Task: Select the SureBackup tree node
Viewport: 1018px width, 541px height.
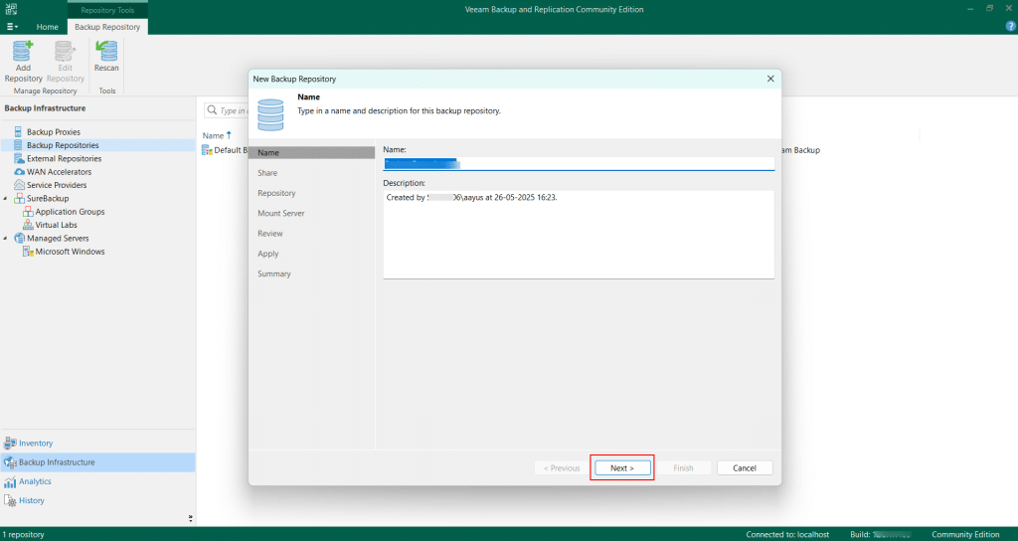Action: click(x=48, y=199)
